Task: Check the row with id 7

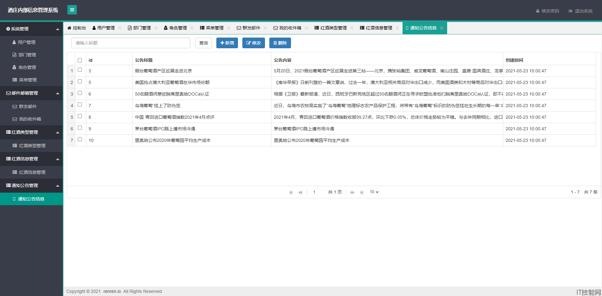Action: (x=80, y=105)
